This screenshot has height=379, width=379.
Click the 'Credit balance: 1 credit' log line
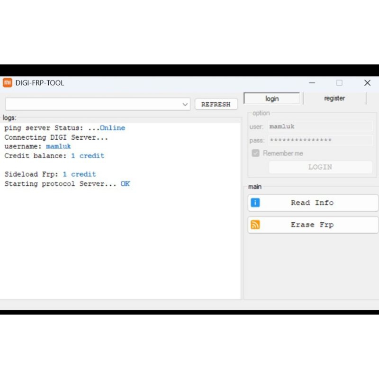tap(54, 156)
